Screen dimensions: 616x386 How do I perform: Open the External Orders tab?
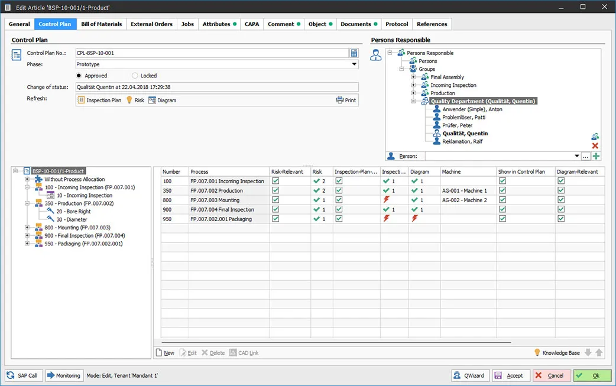click(152, 24)
